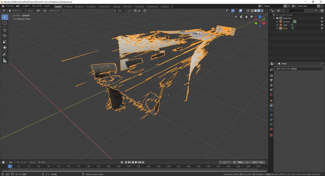Switch to the Modeling workspace tab
Screen dimensions: 325x176
click(68, 6)
